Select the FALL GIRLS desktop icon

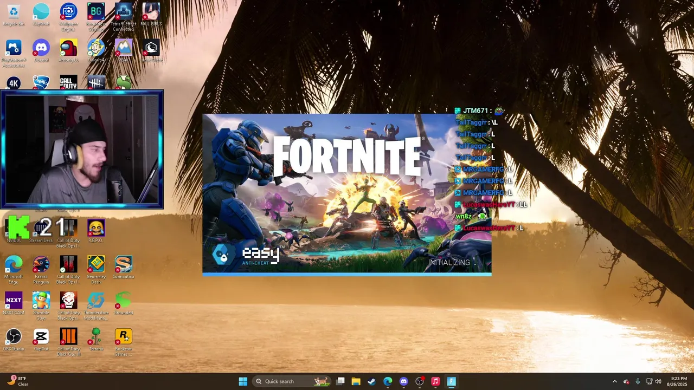tap(151, 15)
